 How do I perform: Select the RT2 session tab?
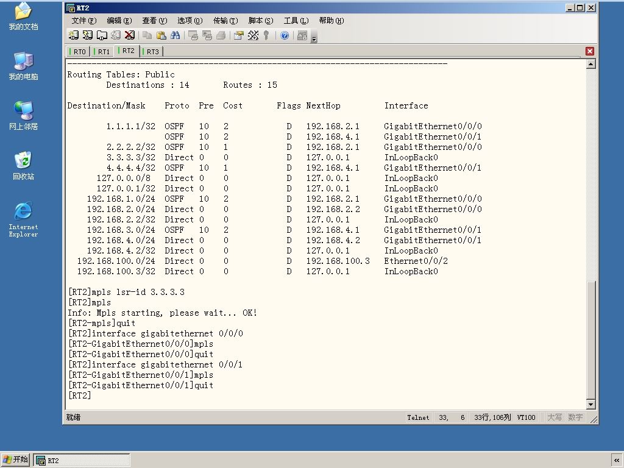[127, 51]
